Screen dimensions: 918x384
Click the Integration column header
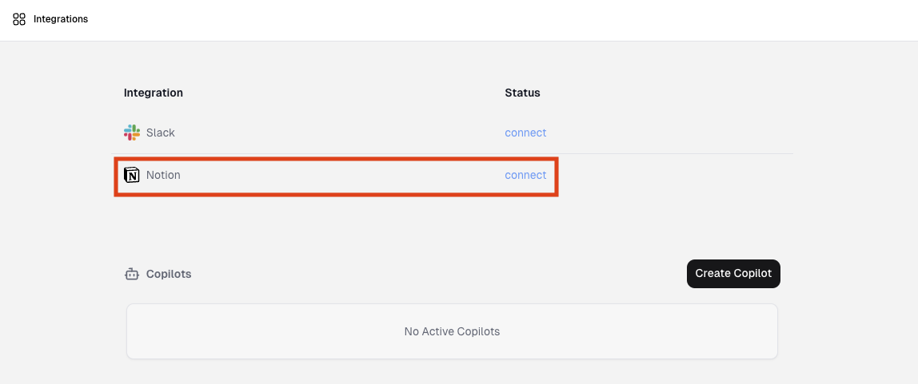tap(154, 93)
